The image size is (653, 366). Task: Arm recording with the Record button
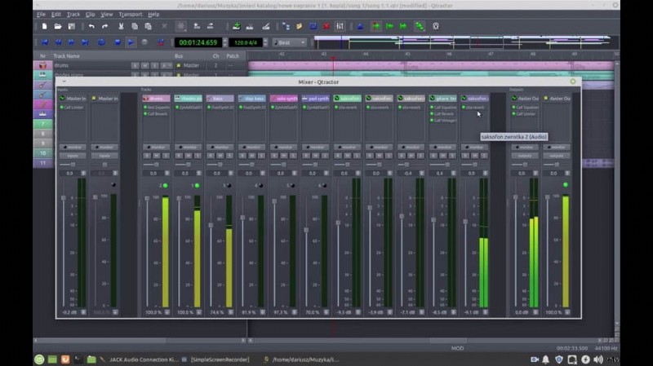point(144,42)
